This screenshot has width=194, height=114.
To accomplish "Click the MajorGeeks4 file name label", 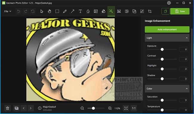I will tap(49, 107).
